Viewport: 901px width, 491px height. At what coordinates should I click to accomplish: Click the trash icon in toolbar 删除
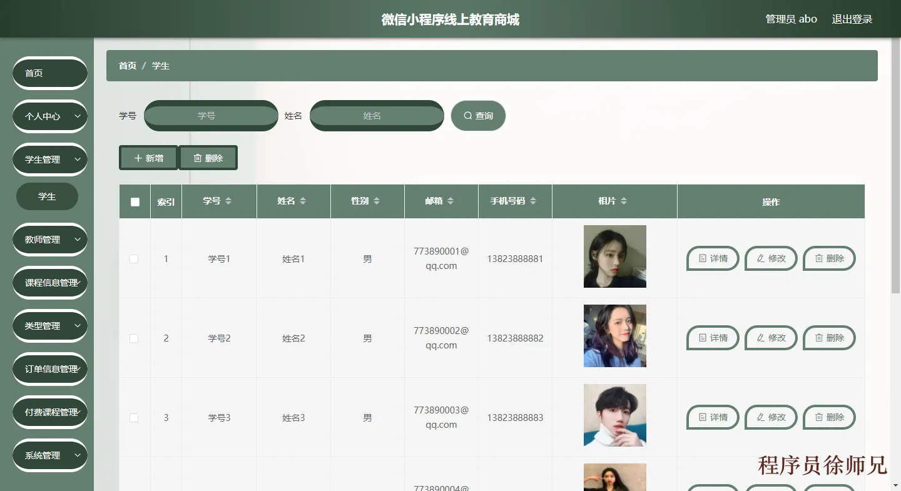tap(198, 158)
